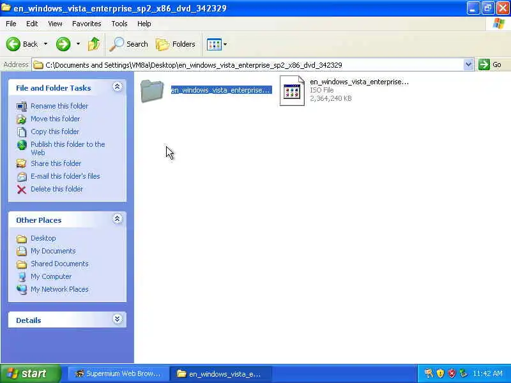The height and width of the screenshot is (383, 511).
Task: Click the My Network Places icon
Action: 22,290
